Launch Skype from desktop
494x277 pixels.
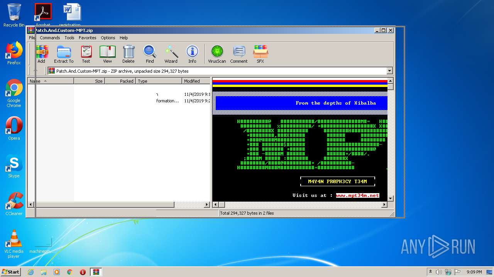pos(14,167)
